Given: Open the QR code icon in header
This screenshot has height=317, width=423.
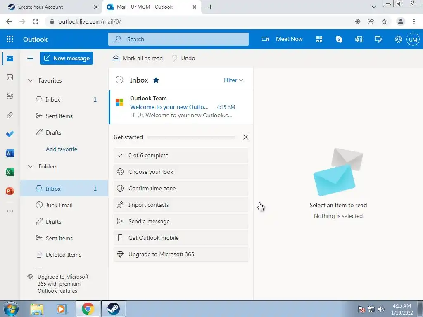Looking at the screenshot, I should [x=319, y=39].
